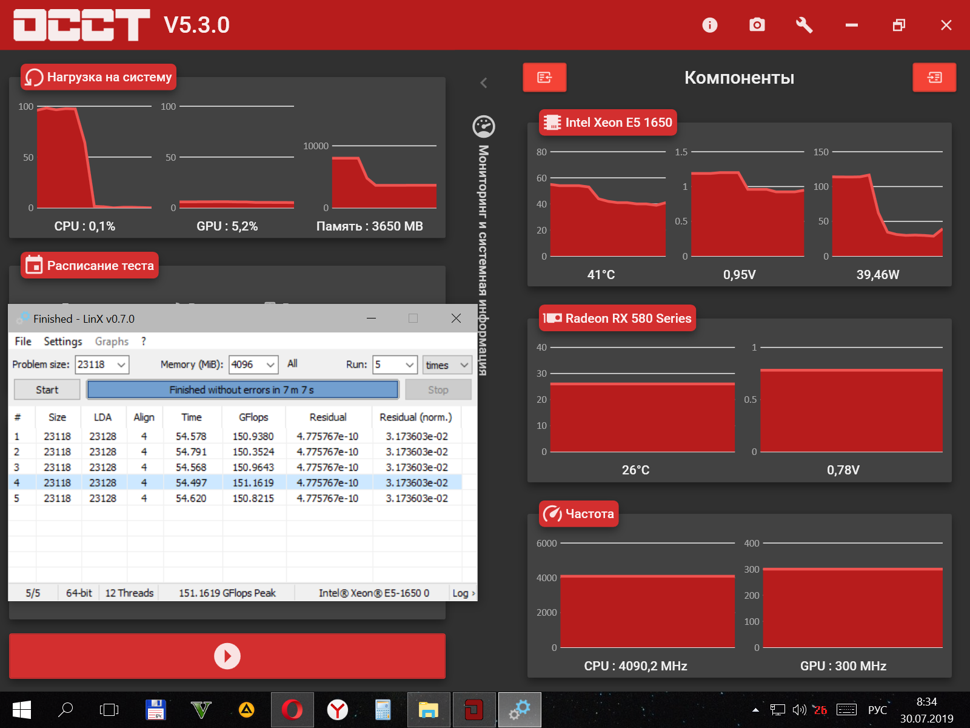
Task: Sort by the Align column header
Action: (x=144, y=417)
